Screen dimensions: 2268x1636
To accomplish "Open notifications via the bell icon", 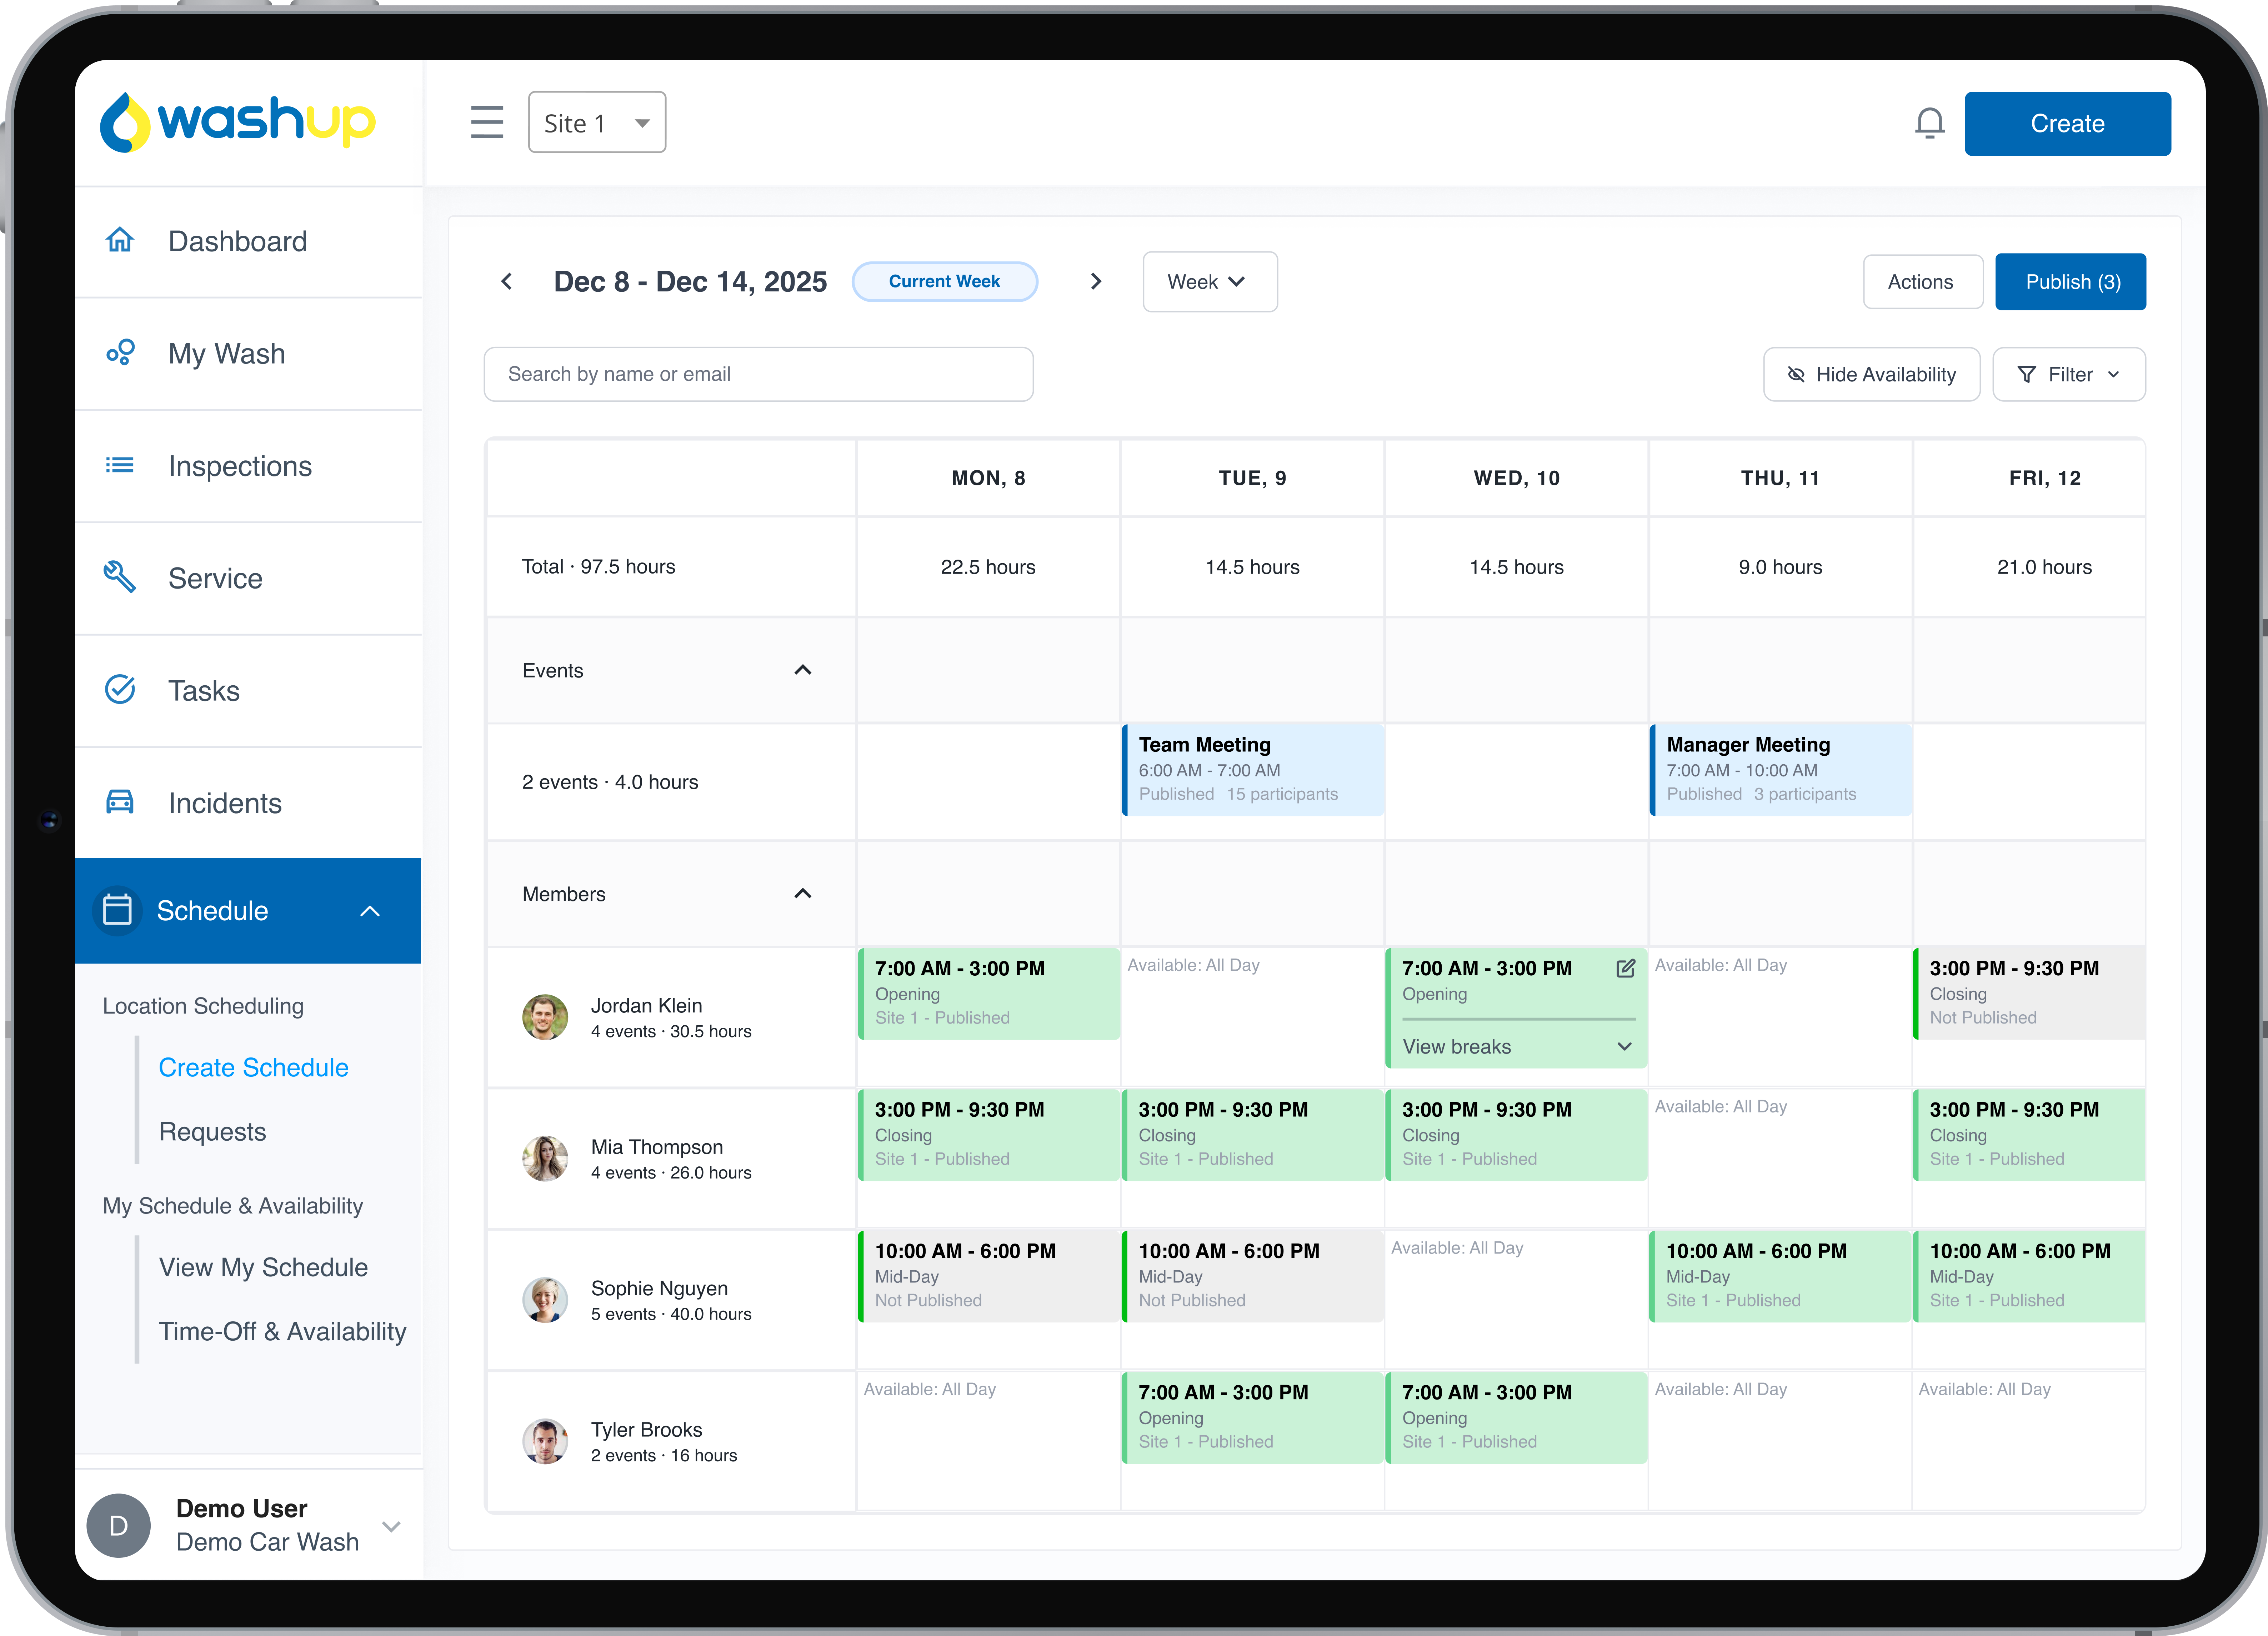I will point(1930,122).
